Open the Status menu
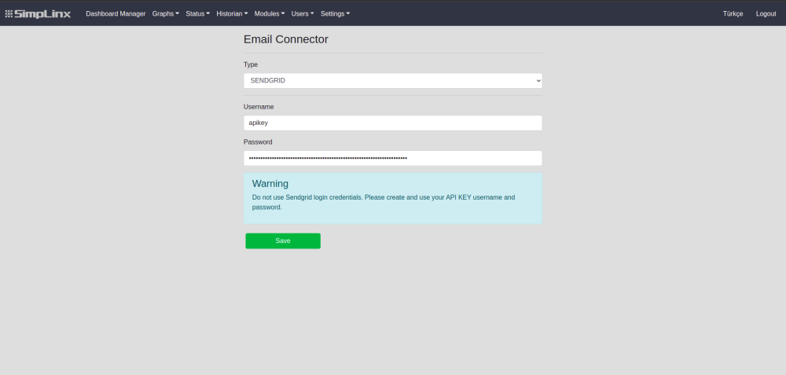 pos(197,13)
